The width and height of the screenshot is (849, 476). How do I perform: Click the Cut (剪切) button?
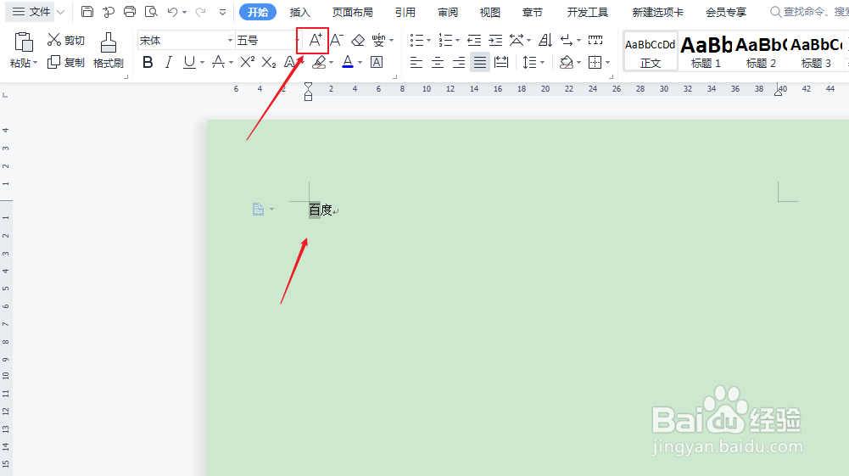coord(66,40)
